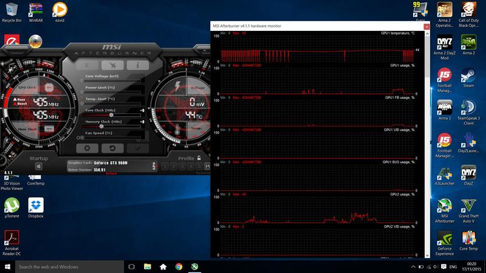Image resolution: width=486 pixels, height=273 pixels.
Task: Click the ENG language indicator
Action: (x=453, y=266)
